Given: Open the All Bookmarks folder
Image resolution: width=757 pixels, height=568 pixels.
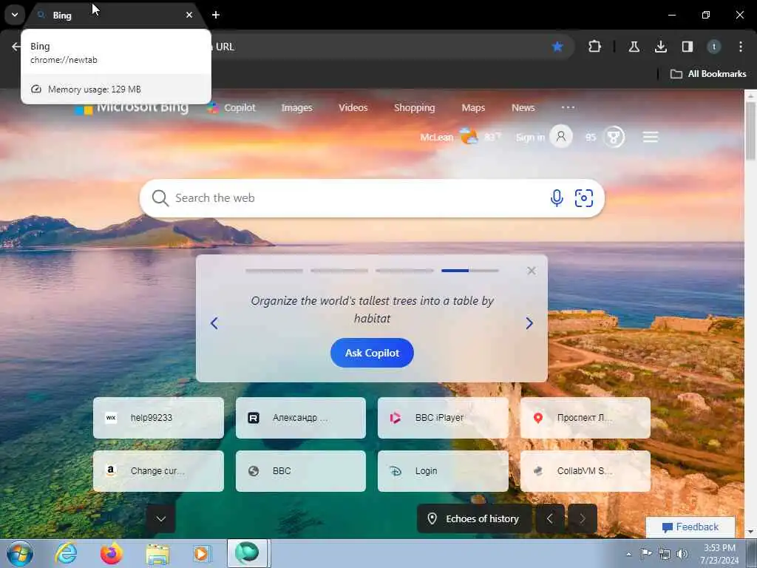Looking at the screenshot, I should (x=707, y=74).
